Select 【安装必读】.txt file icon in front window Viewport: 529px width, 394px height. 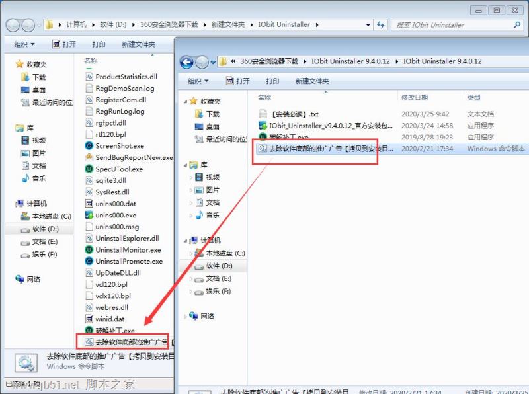[x=263, y=114]
